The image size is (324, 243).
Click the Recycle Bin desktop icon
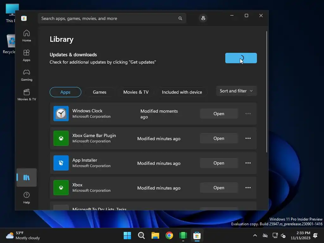tap(9, 44)
